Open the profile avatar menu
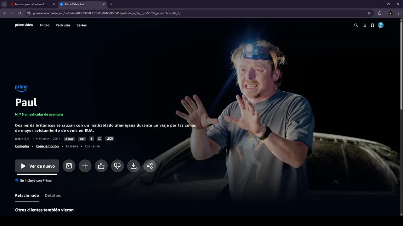This screenshot has width=403, height=226. click(x=381, y=25)
